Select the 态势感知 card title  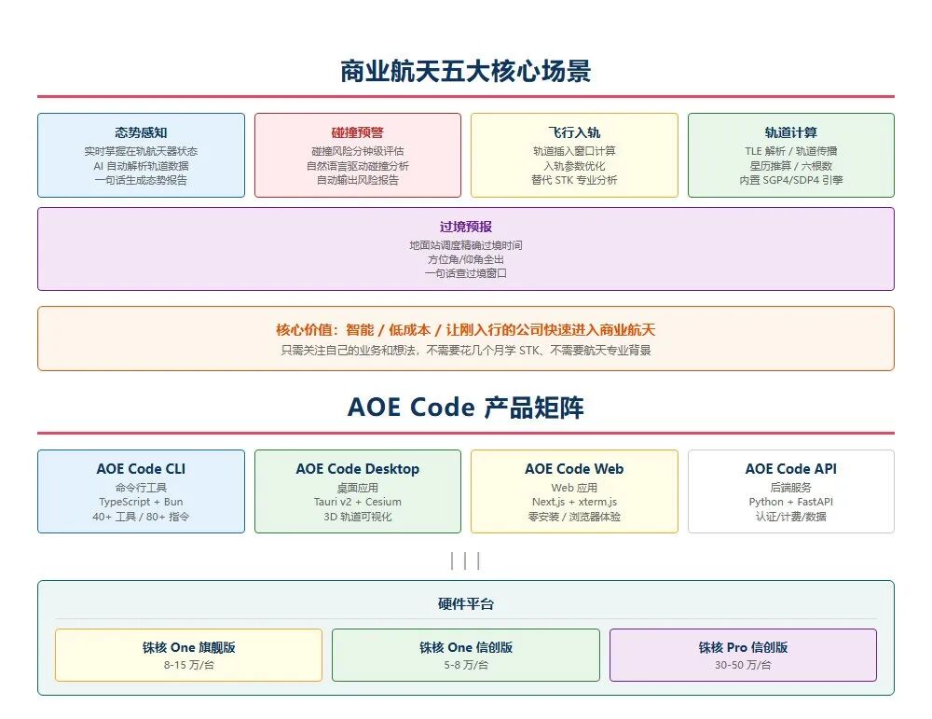click(141, 132)
